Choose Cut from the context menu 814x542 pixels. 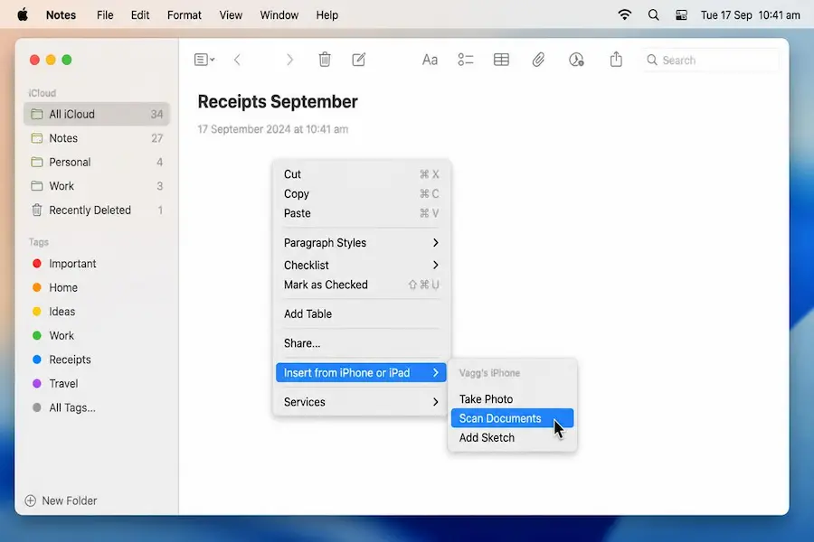[x=361, y=174]
